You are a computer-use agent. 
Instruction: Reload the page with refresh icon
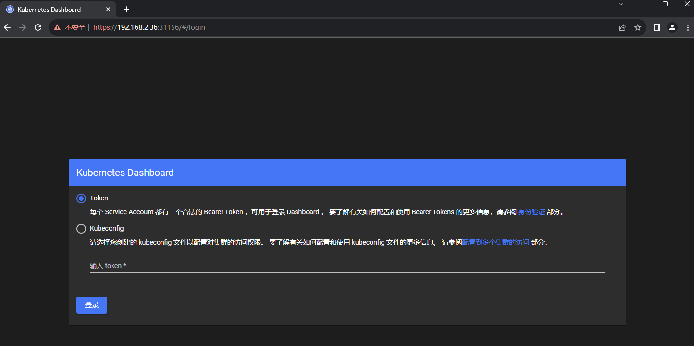tap(38, 27)
